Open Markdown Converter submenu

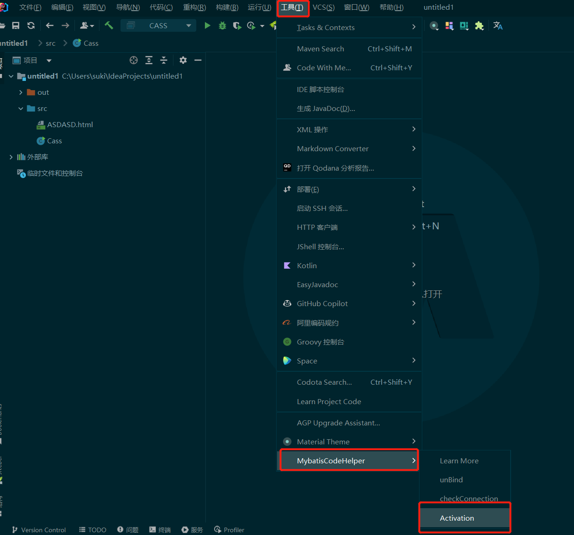[349, 148]
